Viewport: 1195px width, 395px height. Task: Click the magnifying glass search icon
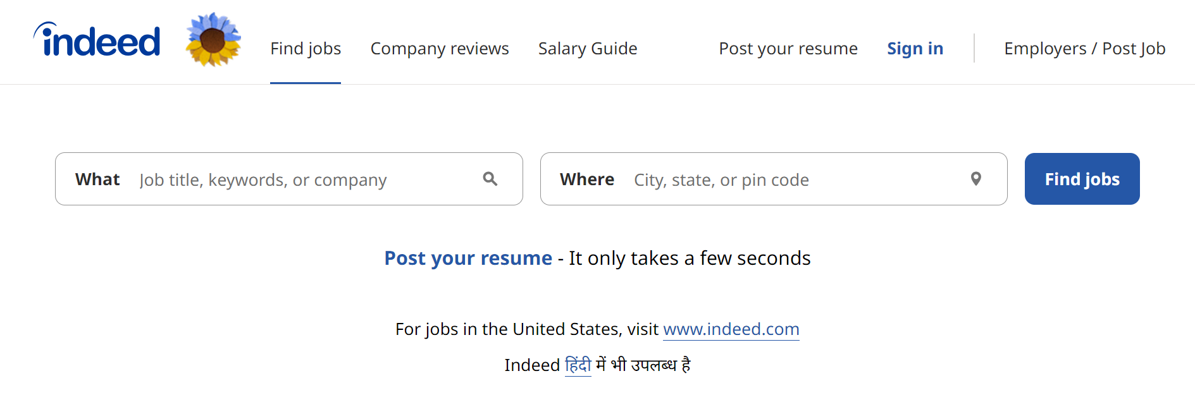click(490, 179)
